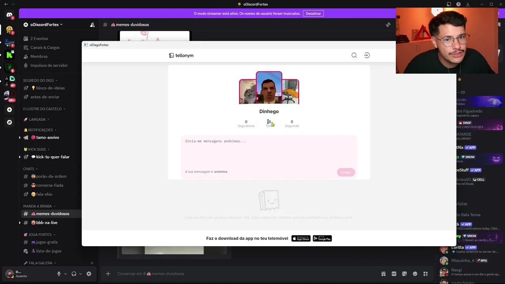The height and width of the screenshot is (284, 505).
Task: Click the add a server plus icon
Action: tap(9, 110)
